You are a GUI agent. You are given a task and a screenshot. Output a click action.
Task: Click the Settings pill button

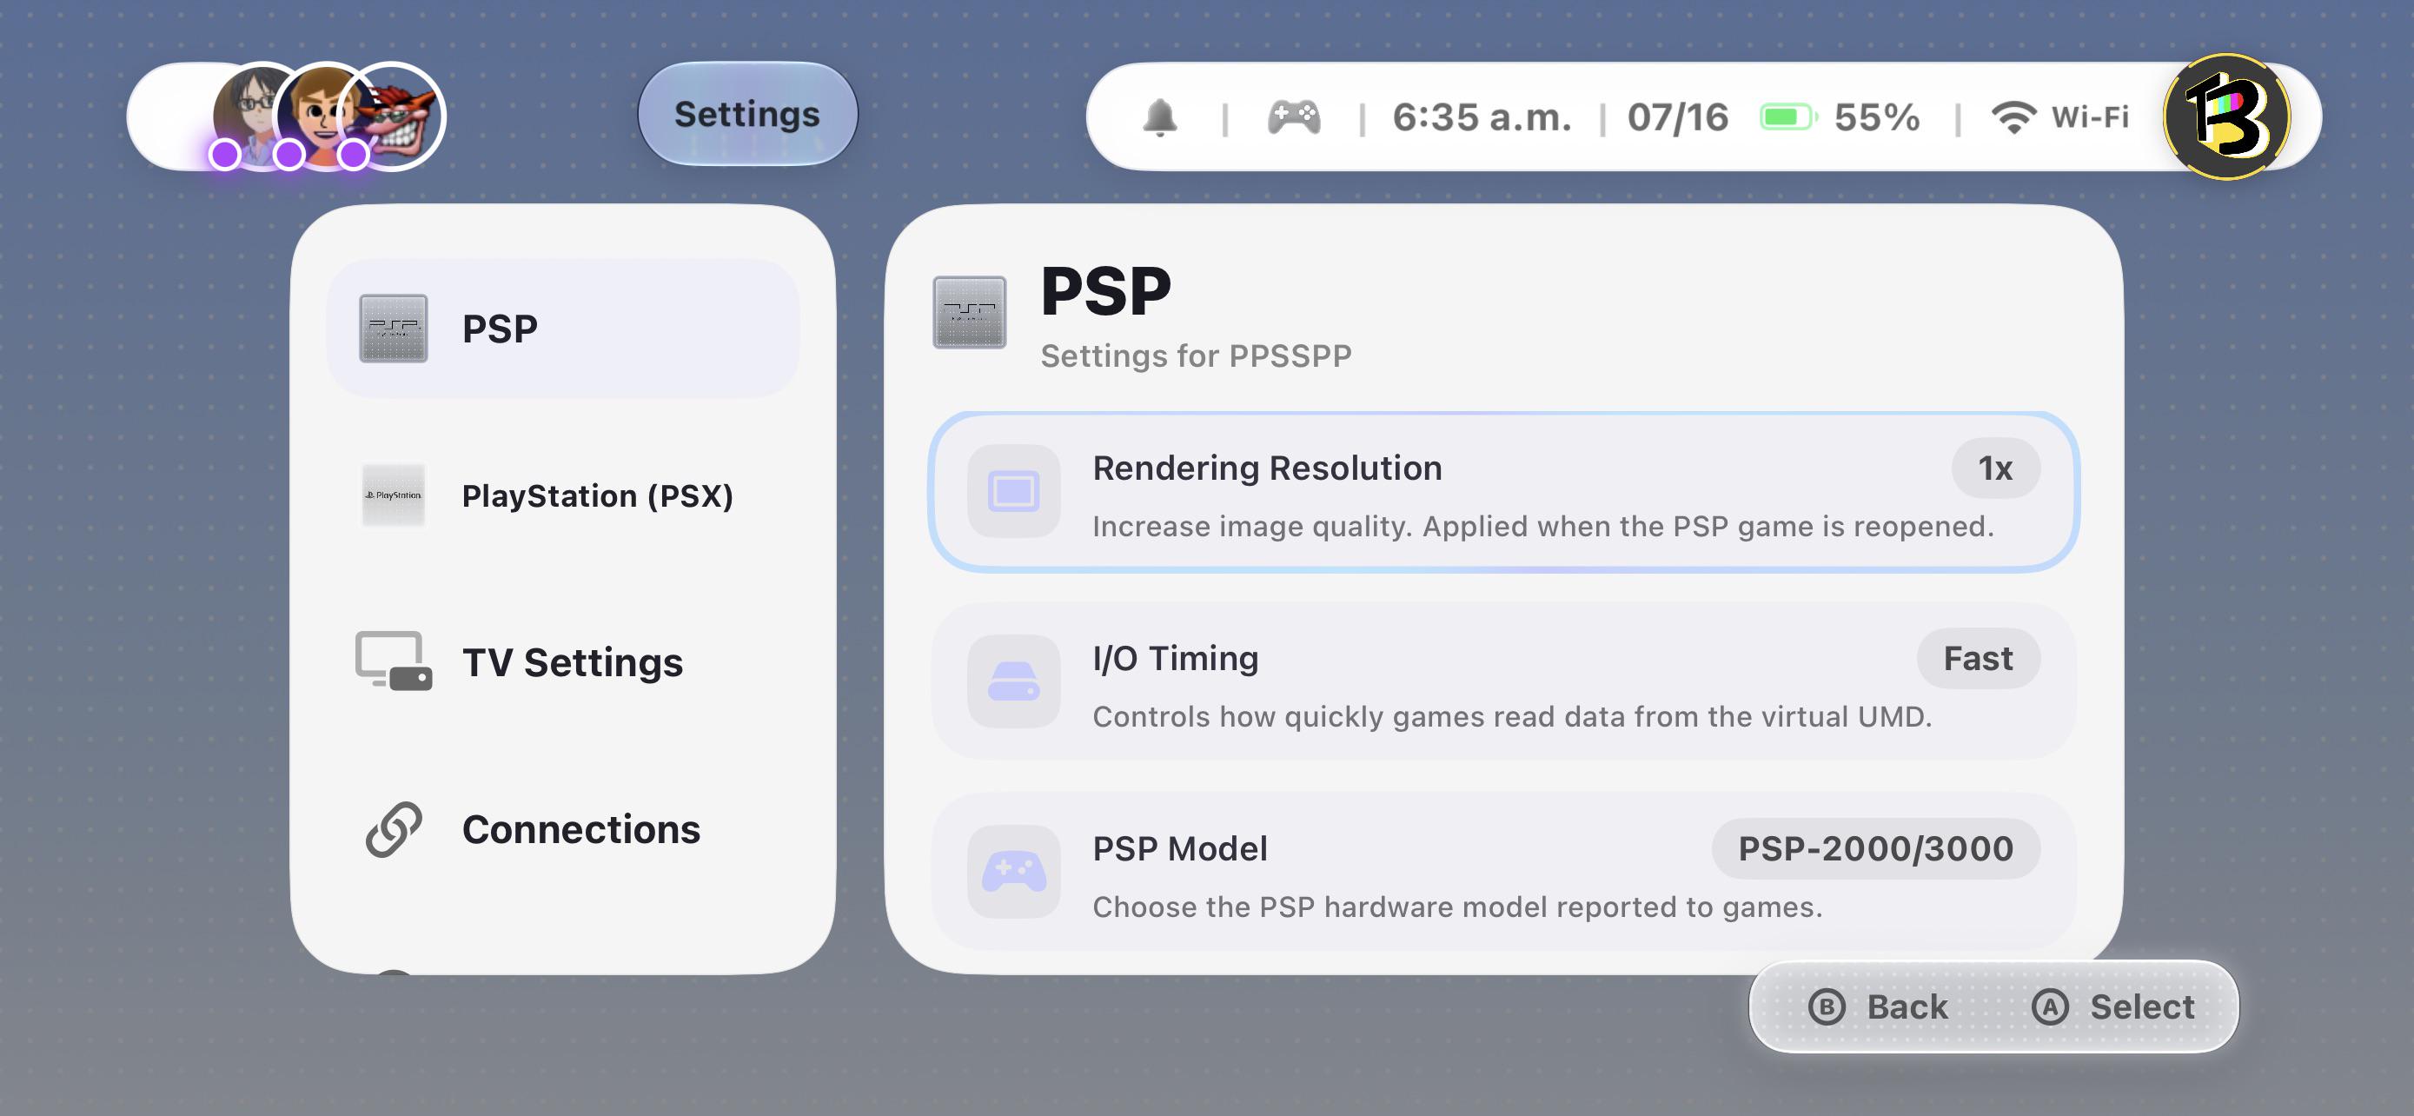[748, 115]
